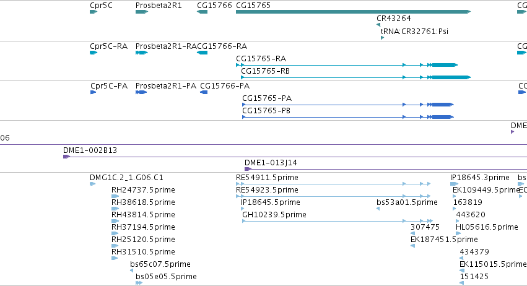Click RH43814.5prime EST label
527x286 pixels.
pyautogui.click(x=143, y=215)
